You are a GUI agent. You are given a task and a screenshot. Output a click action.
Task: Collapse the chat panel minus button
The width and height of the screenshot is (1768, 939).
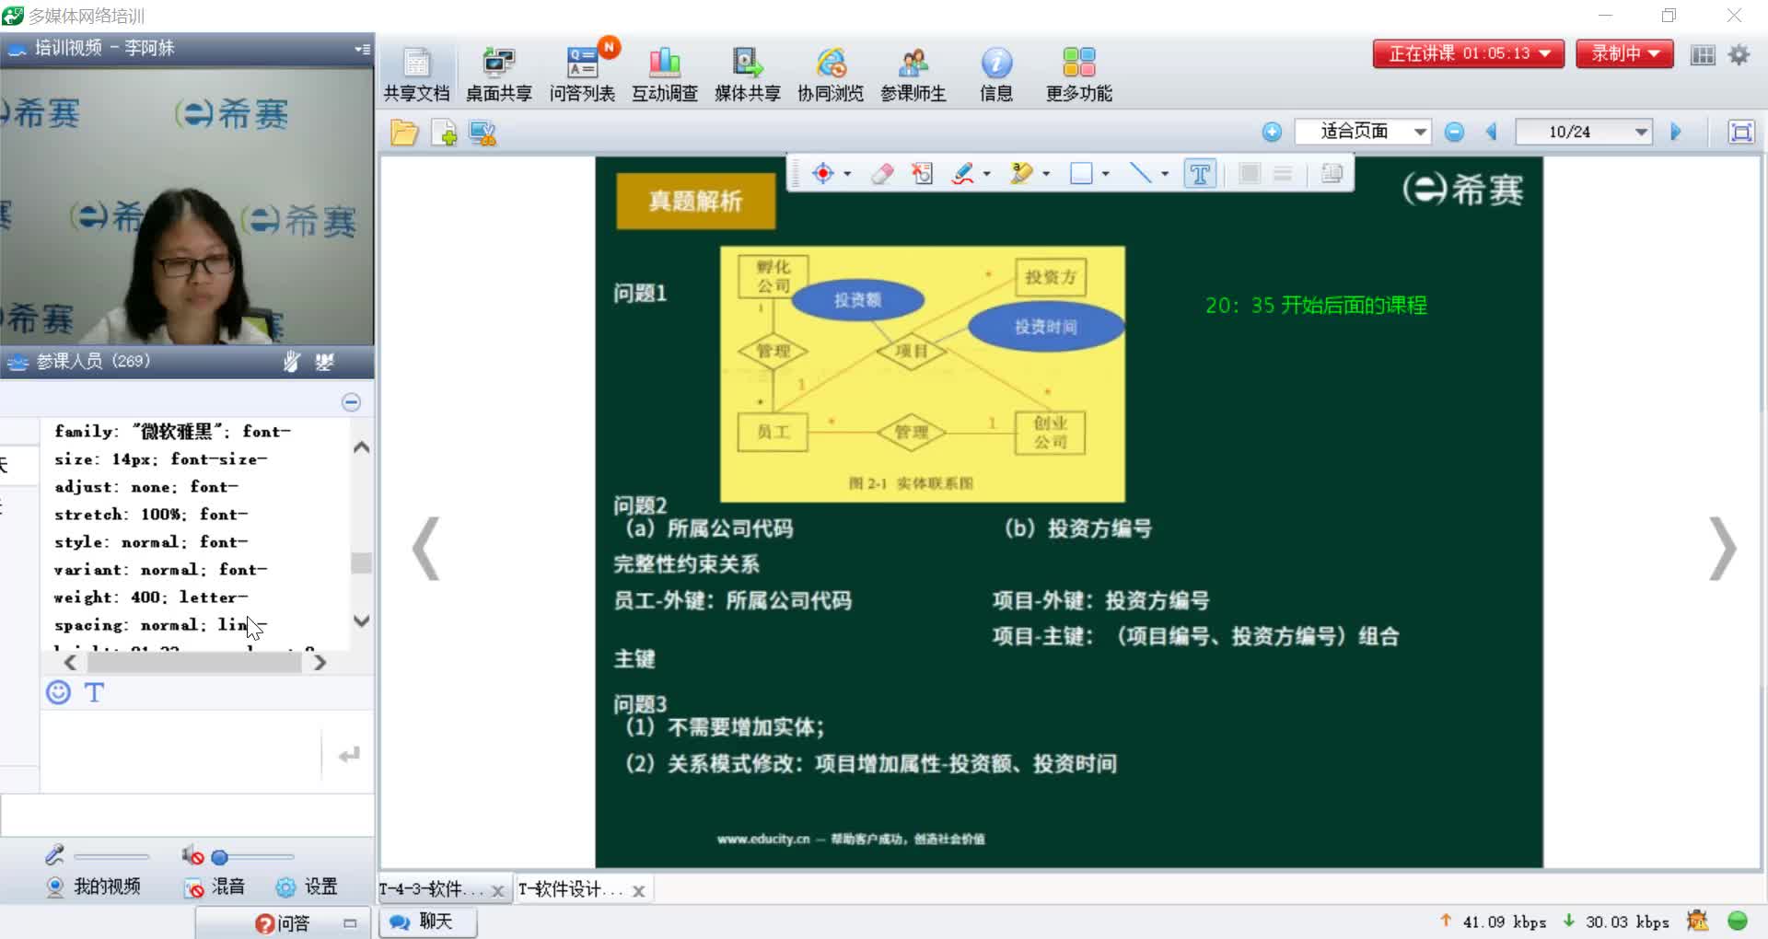pyautogui.click(x=351, y=402)
